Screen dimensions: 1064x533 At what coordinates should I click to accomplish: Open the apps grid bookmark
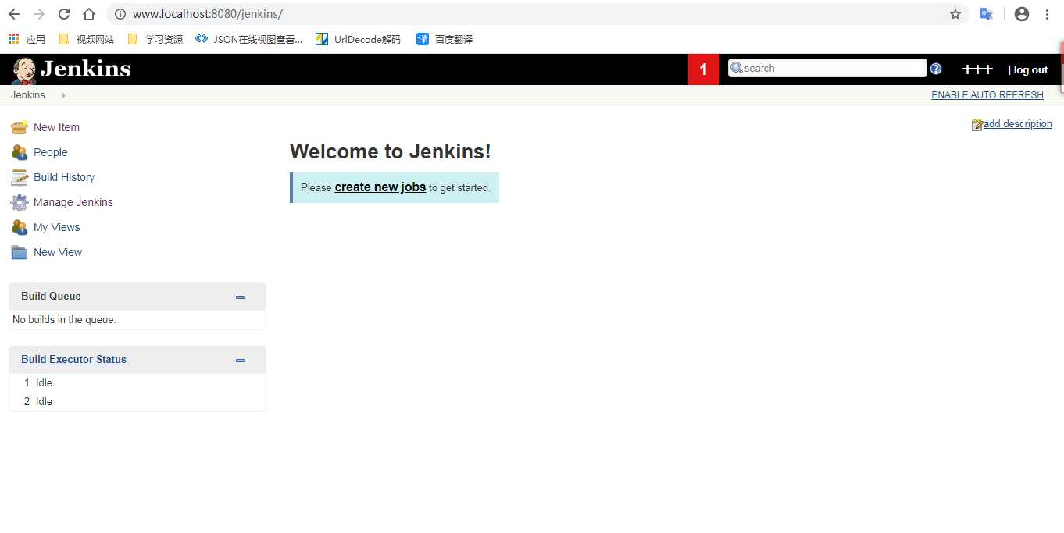[27, 39]
